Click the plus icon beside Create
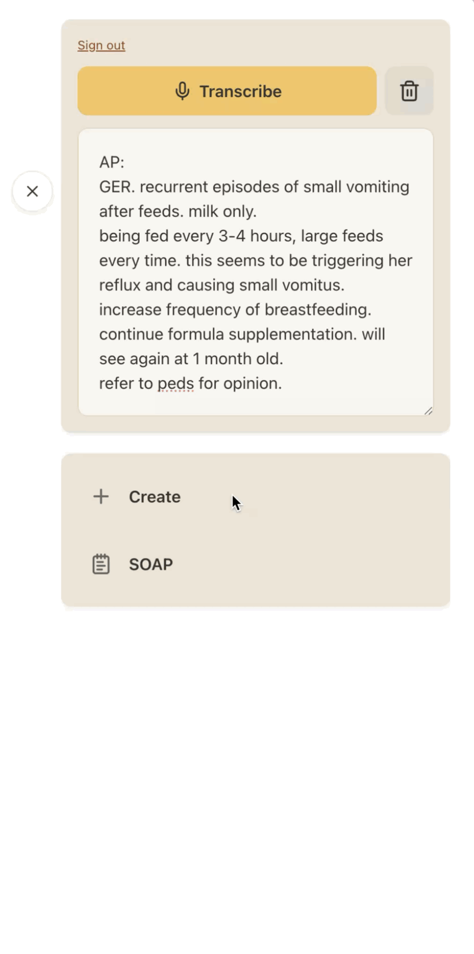The image size is (474, 954). click(101, 496)
